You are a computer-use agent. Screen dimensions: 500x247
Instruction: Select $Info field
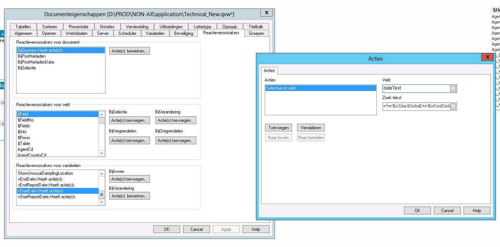point(58,132)
